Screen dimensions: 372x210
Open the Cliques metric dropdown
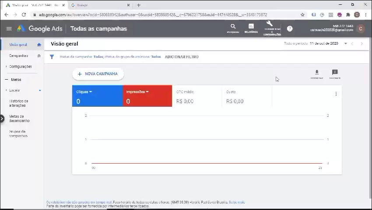91,92
